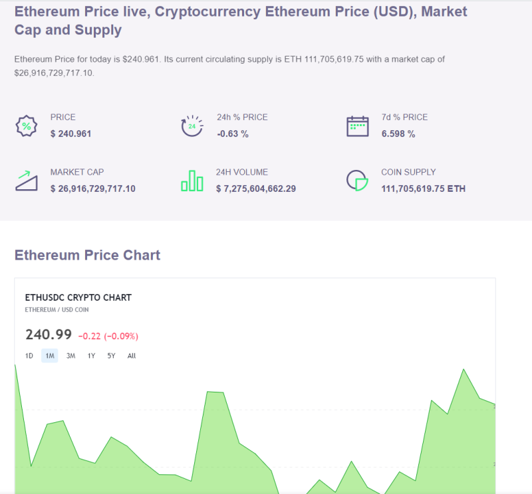532x494 pixels.
Task: Click the 24H volume bar chart icon
Action: 192,181
